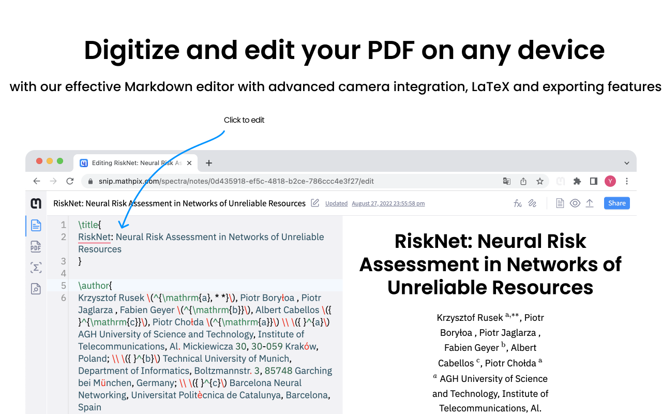Open a new browser tab
This screenshot has height=414, width=662.
[209, 163]
